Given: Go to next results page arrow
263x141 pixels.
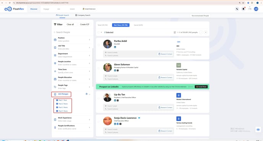Looking at the screenshot, I should click(206, 32).
